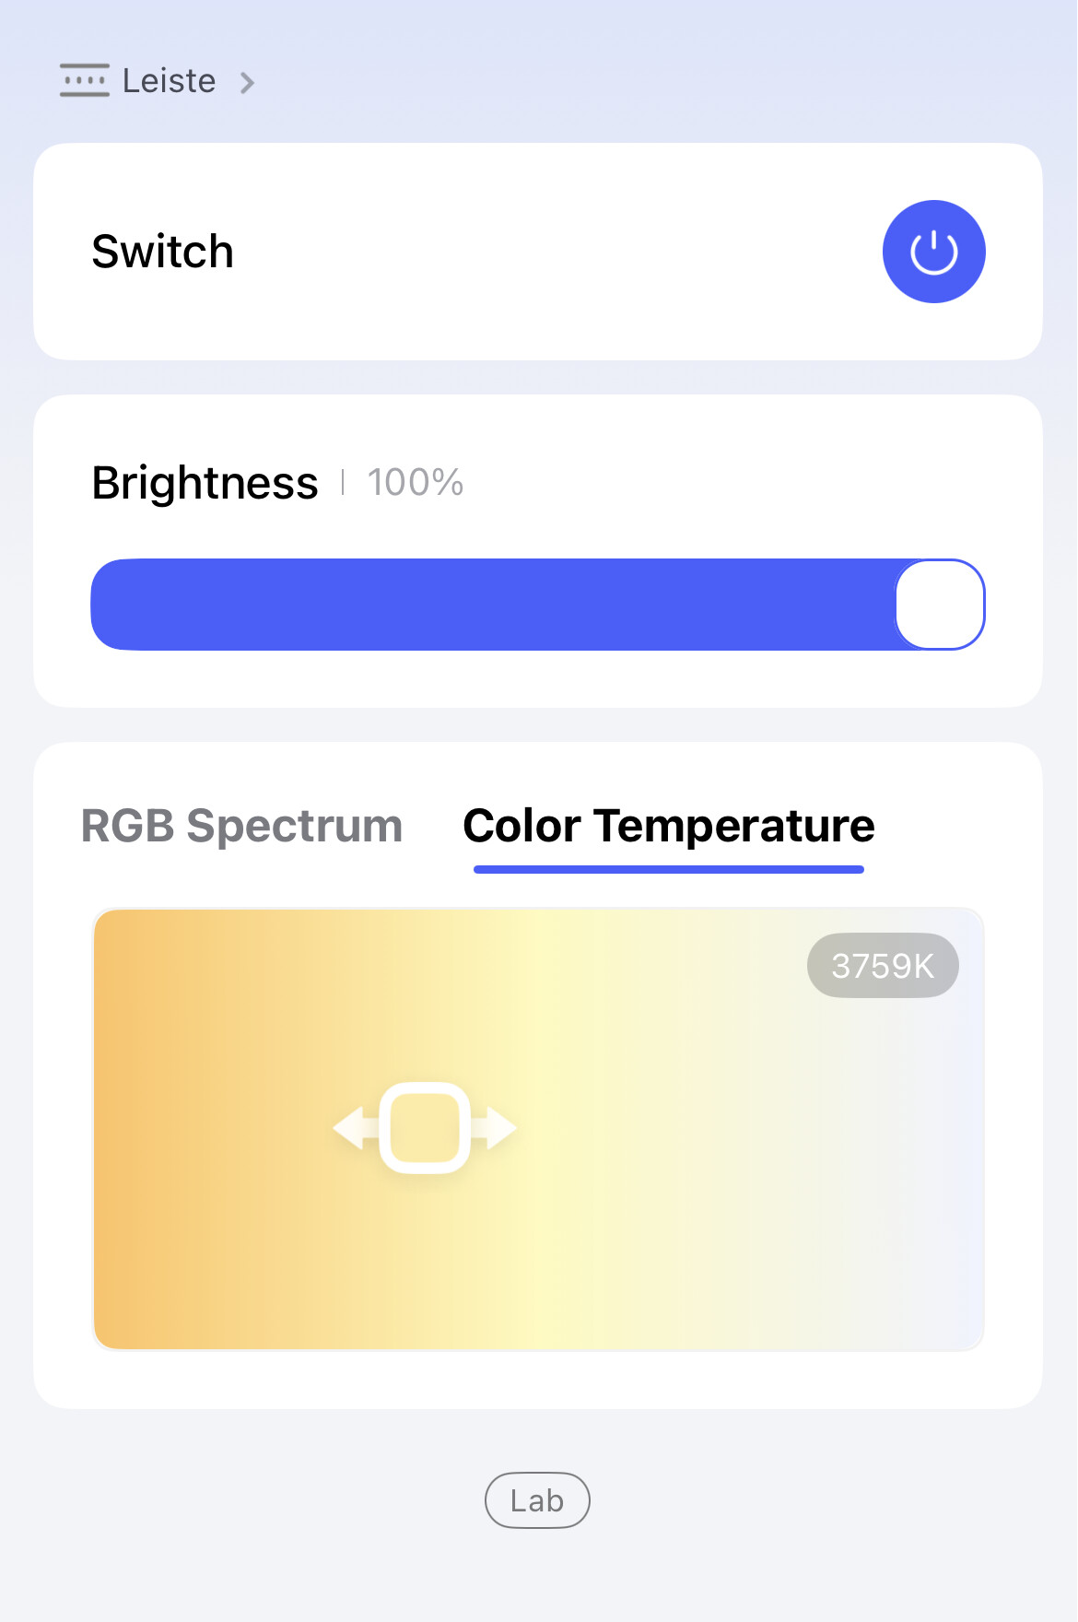Click the color temperature picker handle
This screenshot has width=1078, height=1622.
(x=425, y=1128)
